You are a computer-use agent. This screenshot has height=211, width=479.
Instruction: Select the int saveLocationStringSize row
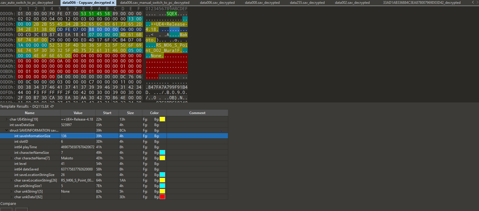[x=114, y=175]
